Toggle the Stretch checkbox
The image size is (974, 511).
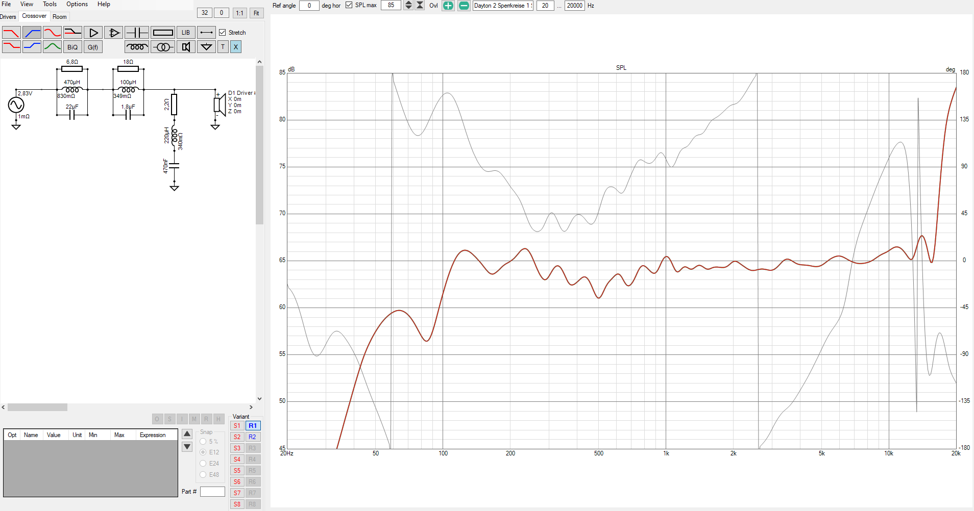click(x=223, y=33)
